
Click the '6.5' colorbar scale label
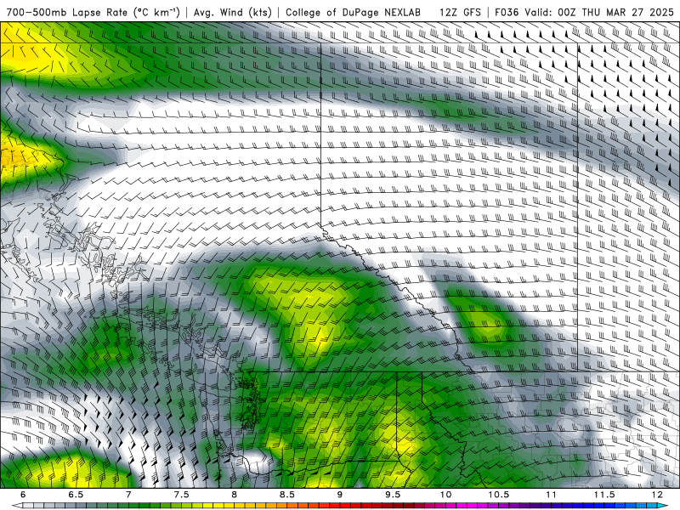[x=76, y=495]
